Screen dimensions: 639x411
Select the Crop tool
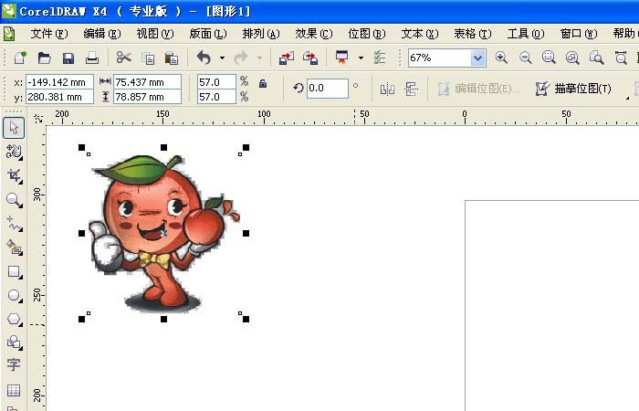tap(14, 175)
